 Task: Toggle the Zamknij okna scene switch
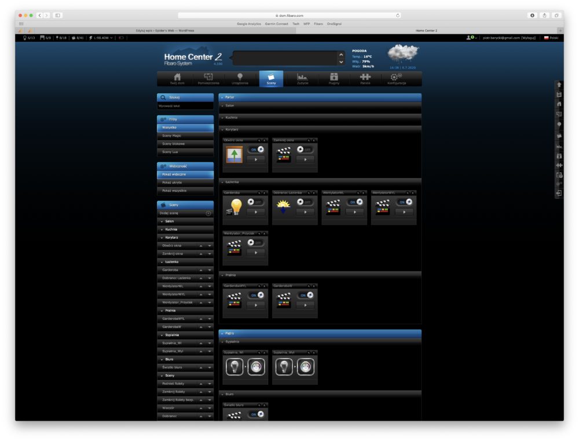pos(305,150)
